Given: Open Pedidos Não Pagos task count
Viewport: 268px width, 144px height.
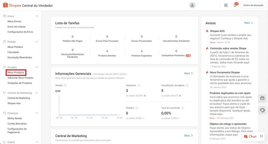Looking at the screenshot, I should coord(72,38).
